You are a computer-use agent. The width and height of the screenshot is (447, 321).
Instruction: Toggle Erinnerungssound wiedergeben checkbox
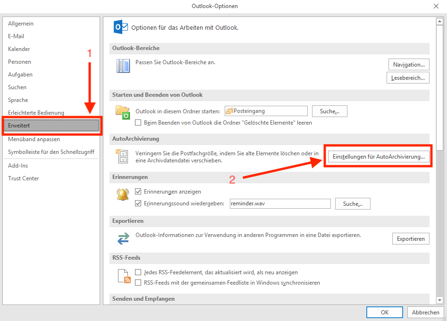[x=138, y=204]
